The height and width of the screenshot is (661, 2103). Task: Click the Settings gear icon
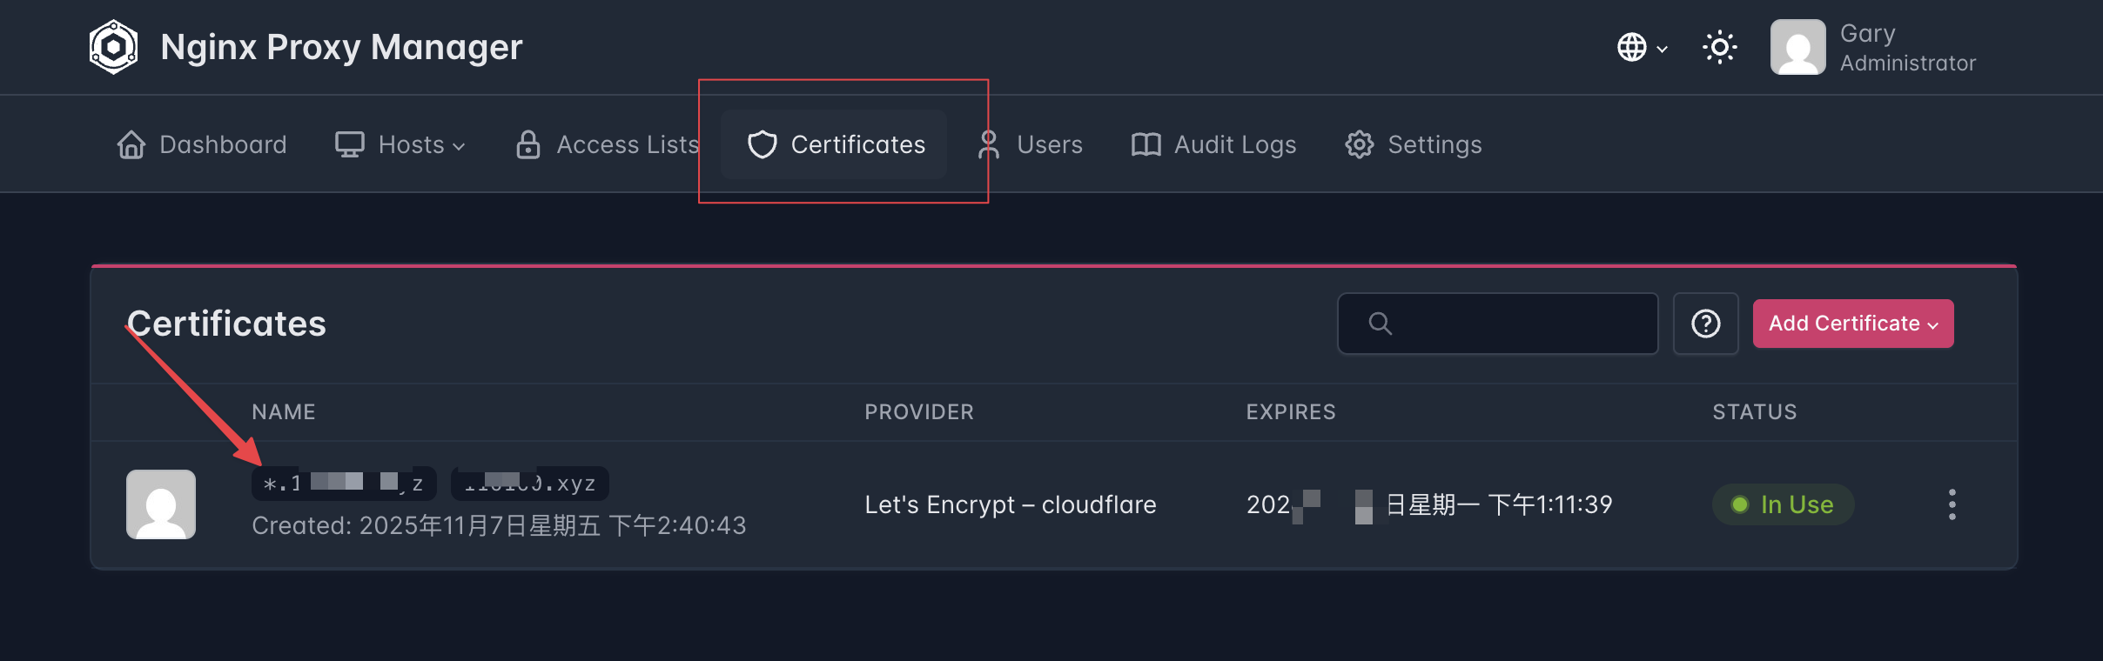[x=1359, y=144]
